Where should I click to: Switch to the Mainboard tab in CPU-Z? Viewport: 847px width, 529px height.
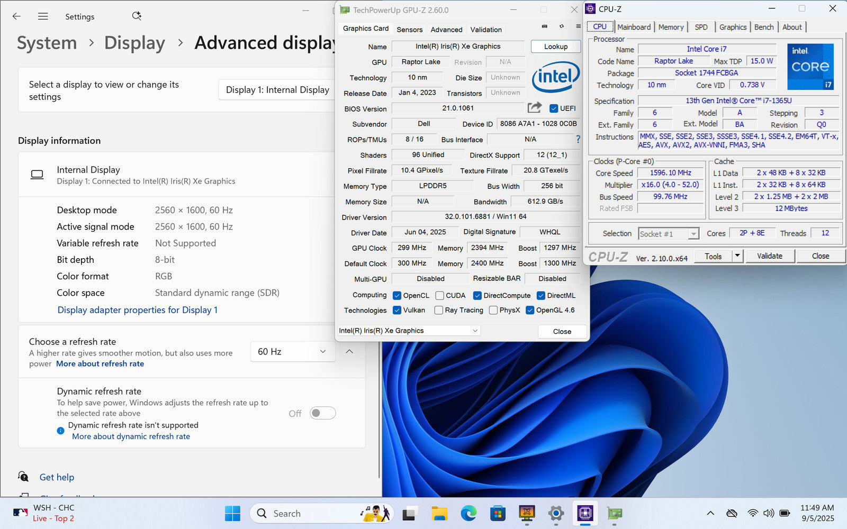tap(634, 27)
